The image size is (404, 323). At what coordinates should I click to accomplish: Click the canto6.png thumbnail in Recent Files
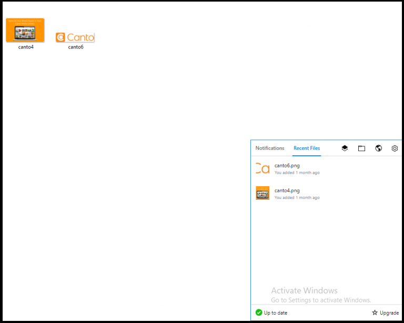click(x=262, y=168)
